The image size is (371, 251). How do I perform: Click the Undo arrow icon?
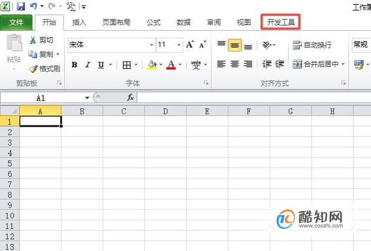33,6
